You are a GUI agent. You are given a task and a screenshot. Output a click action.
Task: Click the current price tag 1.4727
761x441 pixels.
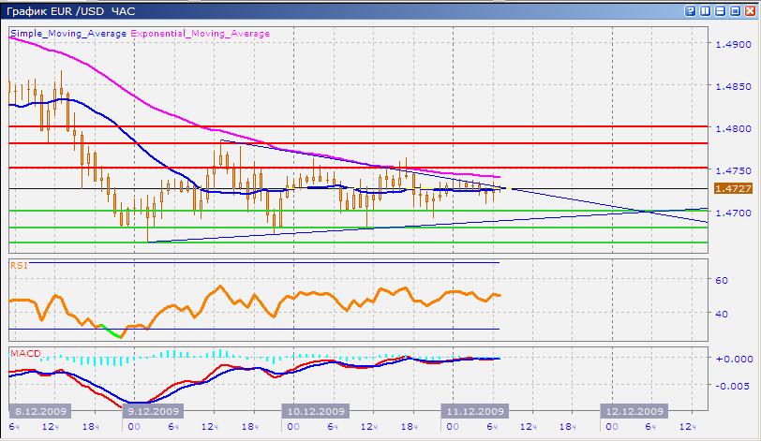[733, 188]
